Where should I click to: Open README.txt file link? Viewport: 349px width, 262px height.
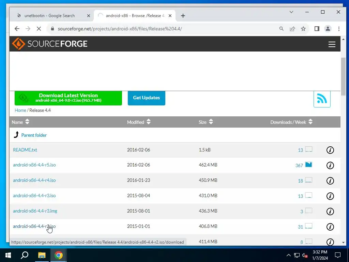point(25,150)
